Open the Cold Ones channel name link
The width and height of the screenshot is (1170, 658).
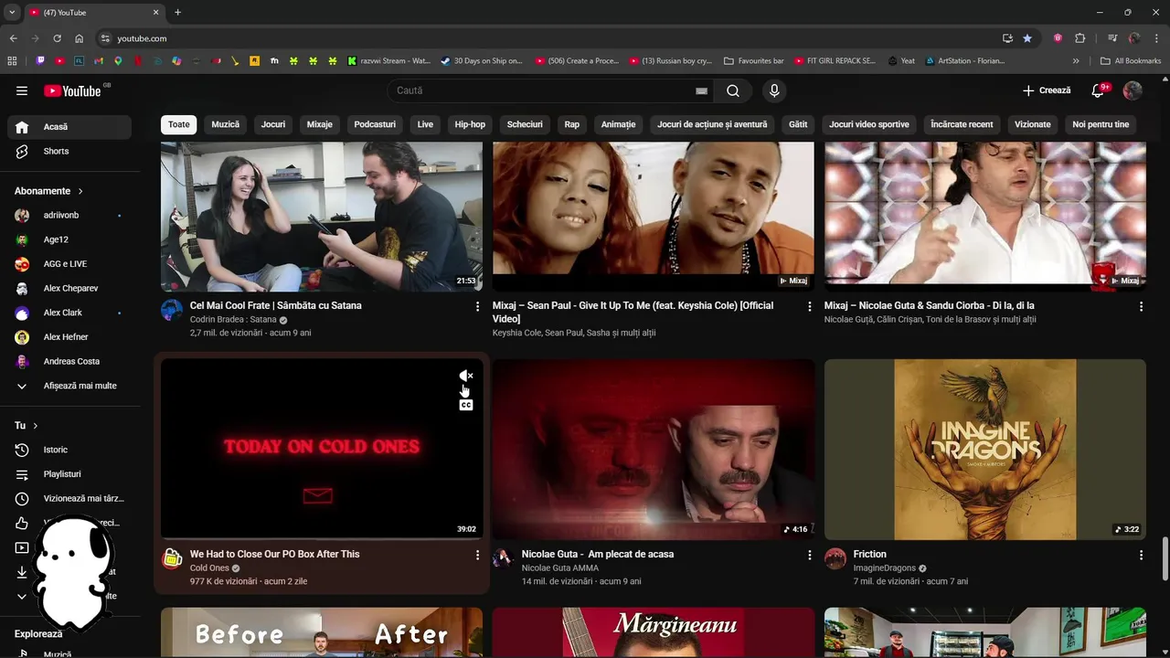tap(209, 568)
